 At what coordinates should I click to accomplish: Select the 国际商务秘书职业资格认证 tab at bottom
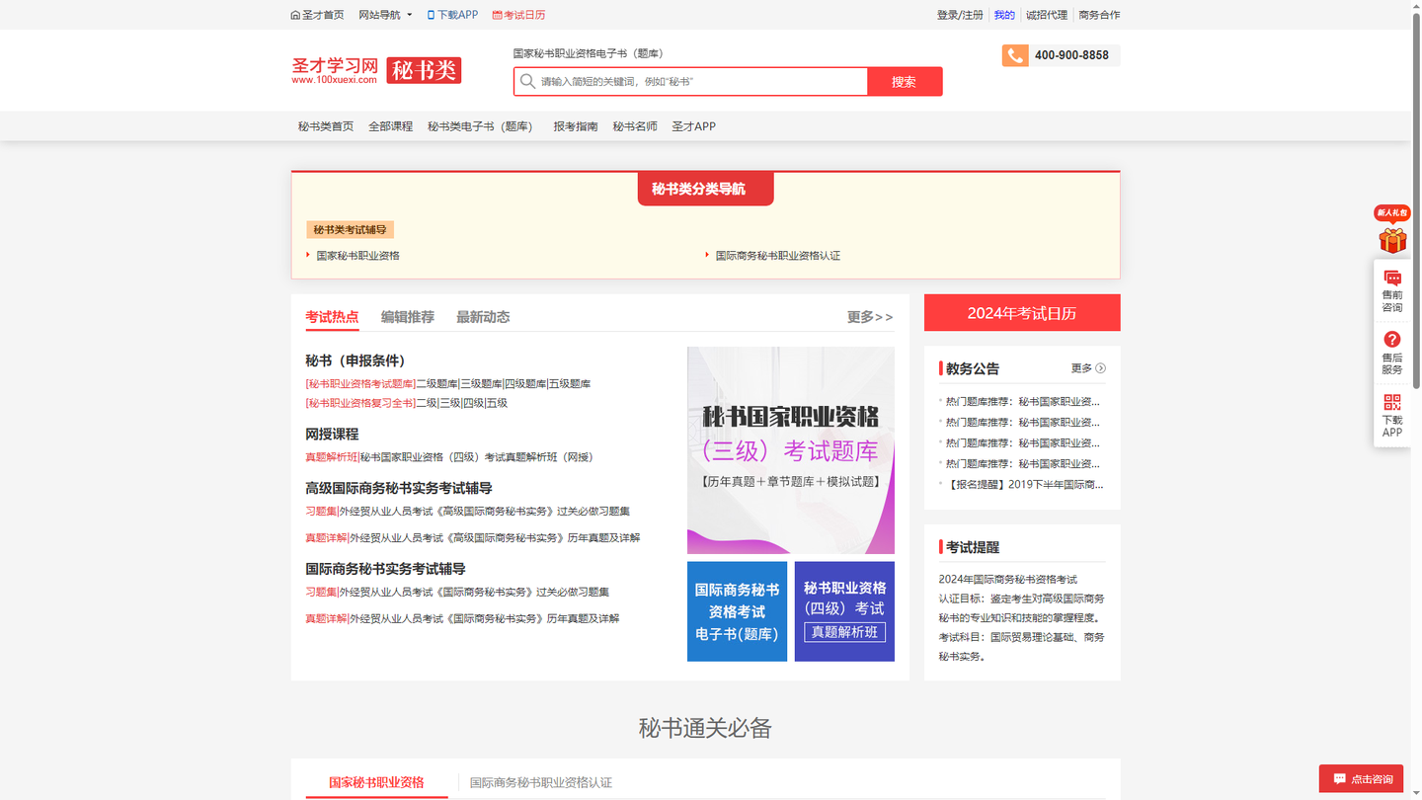(541, 782)
